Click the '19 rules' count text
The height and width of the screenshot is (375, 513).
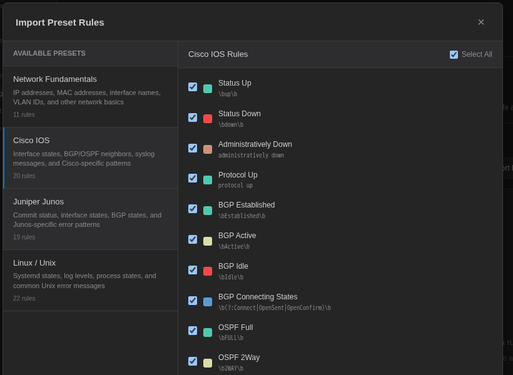point(24,237)
